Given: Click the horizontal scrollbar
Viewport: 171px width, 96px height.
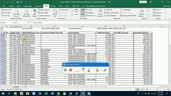Looking at the screenshot, I should [133, 86].
